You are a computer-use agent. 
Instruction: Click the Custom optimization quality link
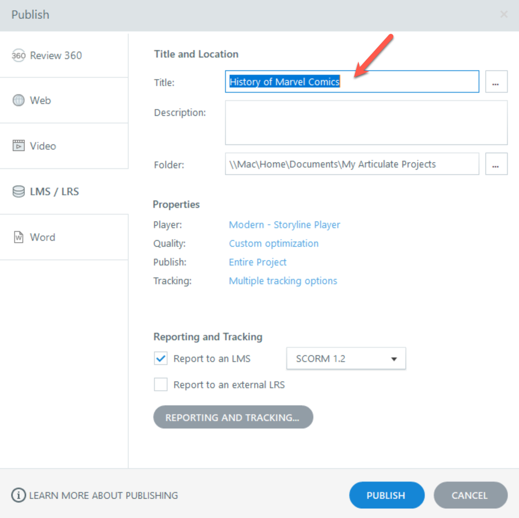pos(274,244)
